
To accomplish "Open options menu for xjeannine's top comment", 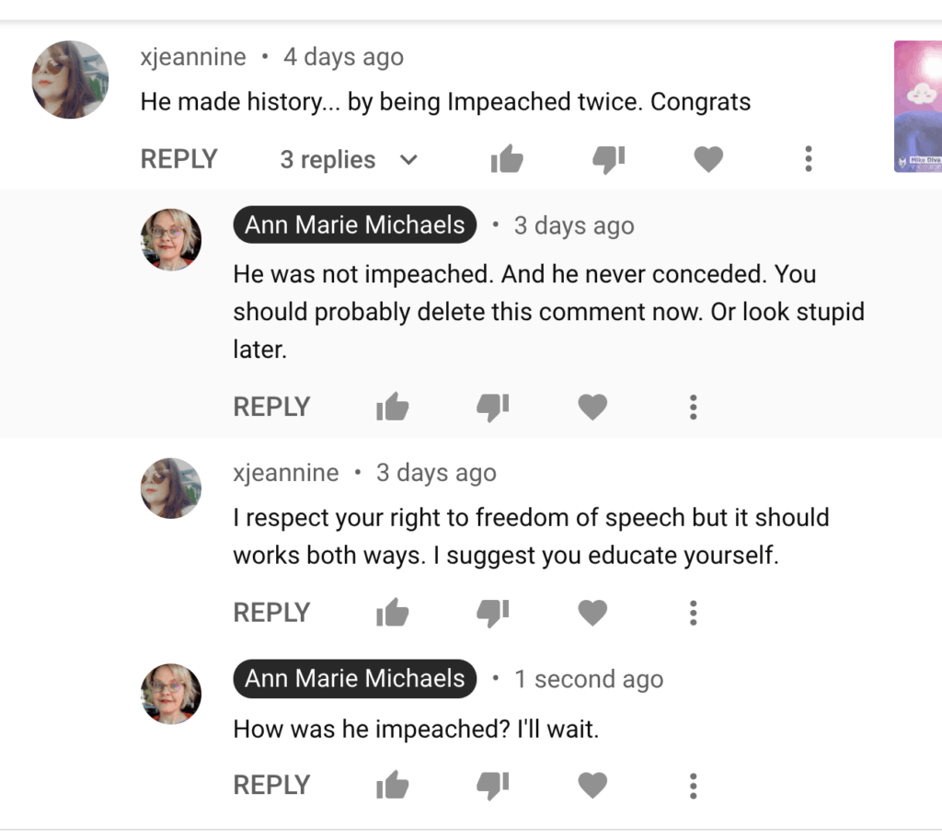I will [x=808, y=160].
